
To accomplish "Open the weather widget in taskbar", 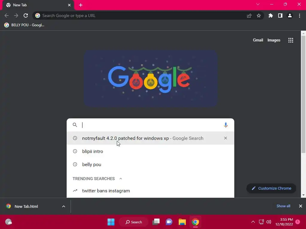I will 8,222.
